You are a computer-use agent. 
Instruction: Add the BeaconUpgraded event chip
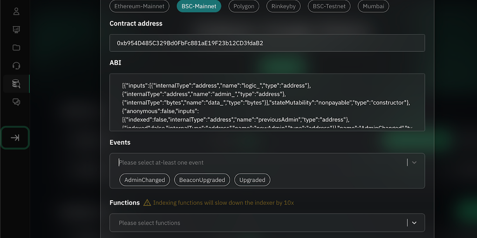(202, 180)
